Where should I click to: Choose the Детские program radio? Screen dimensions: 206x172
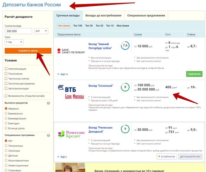point(6,156)
